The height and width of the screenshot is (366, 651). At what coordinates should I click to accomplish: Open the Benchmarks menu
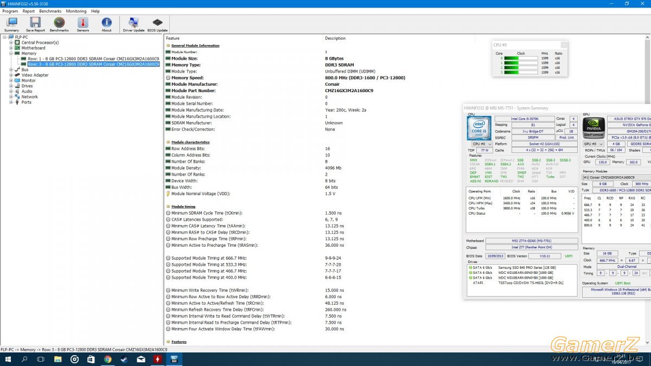50,11
